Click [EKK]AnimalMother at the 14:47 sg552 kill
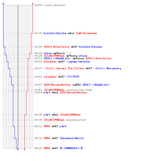 (x=57, y=85)
